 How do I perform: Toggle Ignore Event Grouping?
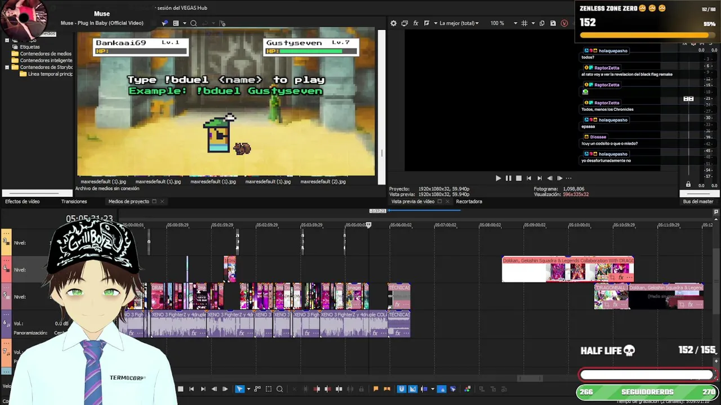(453, 389)
